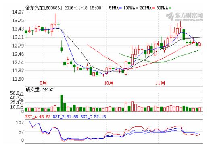Click the 成交量:74462 volume label
Screen dimensions: 213x147
point(40,89)
